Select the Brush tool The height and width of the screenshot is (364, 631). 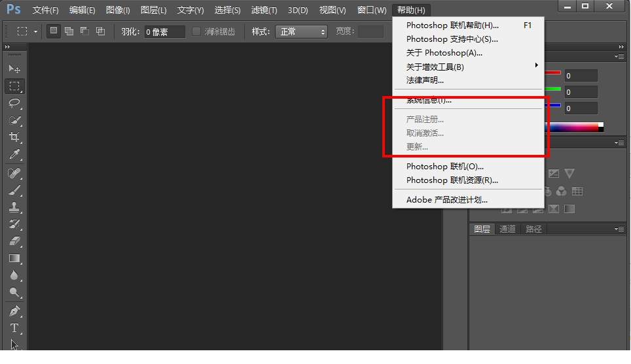(14, 190)
